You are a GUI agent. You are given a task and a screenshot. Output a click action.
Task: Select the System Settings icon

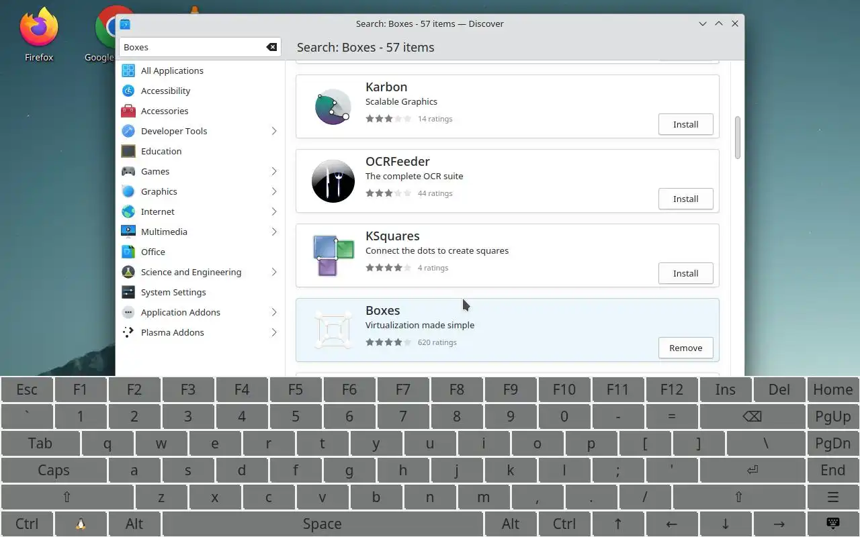point(128,292)
